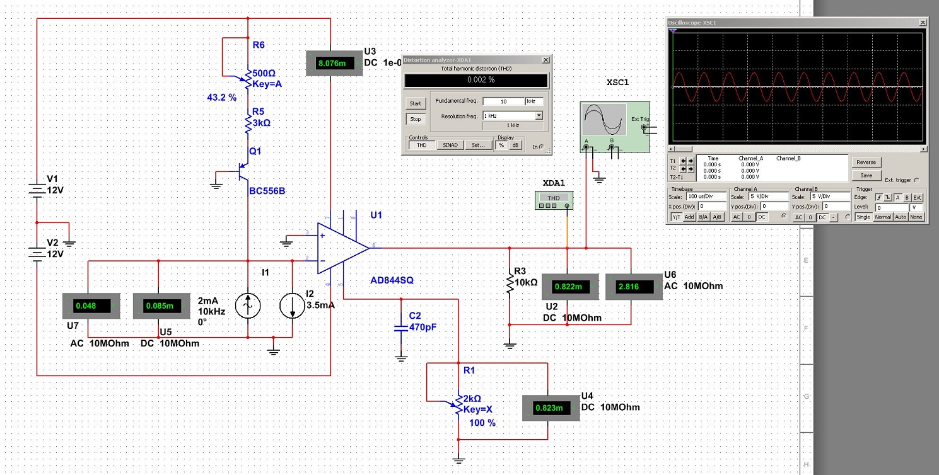Viewport: 939px width, 475px height.
Task: Select the AC current source I1
Action: 247,306
